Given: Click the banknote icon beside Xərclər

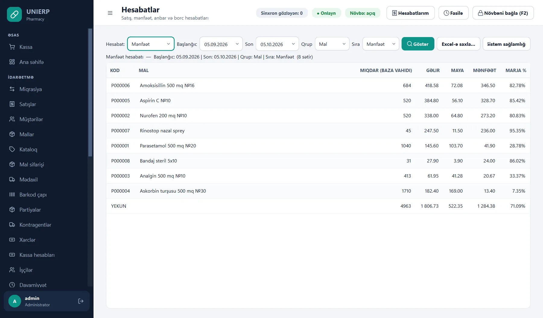Looking at the screenshot, I should click(x=12, y=240).
